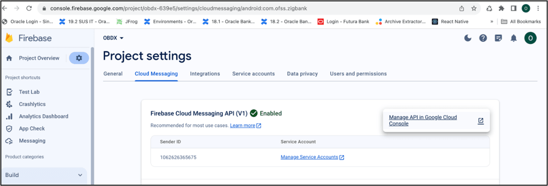
Task: Open the 18.2 Oracle Bank bookmark
Action: point(286,21)
